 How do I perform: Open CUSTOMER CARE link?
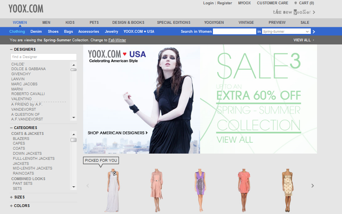[x=273, y=3]
